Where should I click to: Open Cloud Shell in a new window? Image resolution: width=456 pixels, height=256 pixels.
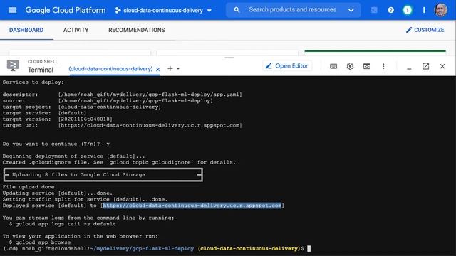tap(426, 66)
